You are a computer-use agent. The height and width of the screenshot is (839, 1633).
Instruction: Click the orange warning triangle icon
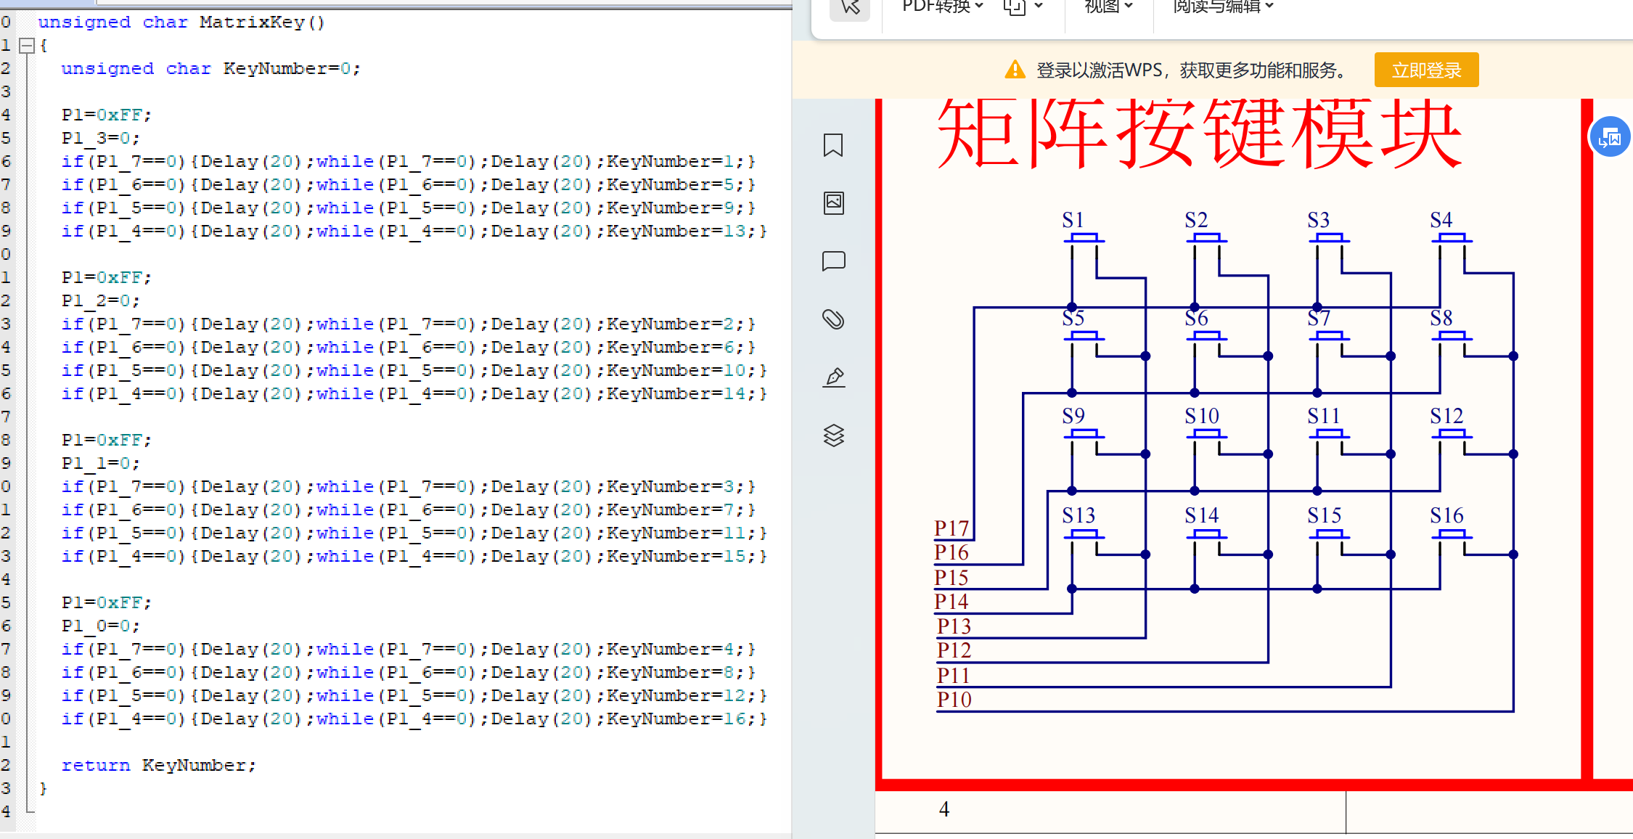click(1015, 70)
